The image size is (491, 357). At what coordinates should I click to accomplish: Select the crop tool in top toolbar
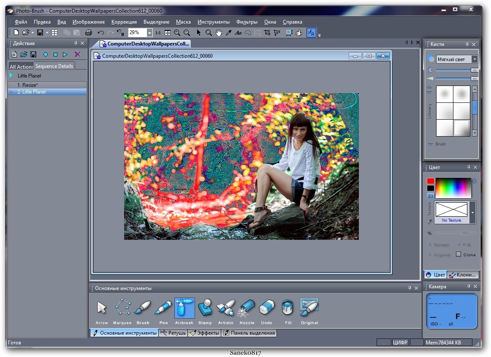coord(267,32)
